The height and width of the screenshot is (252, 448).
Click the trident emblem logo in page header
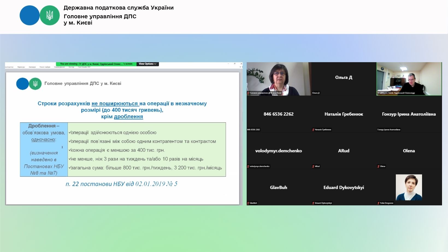pos(49,16)
